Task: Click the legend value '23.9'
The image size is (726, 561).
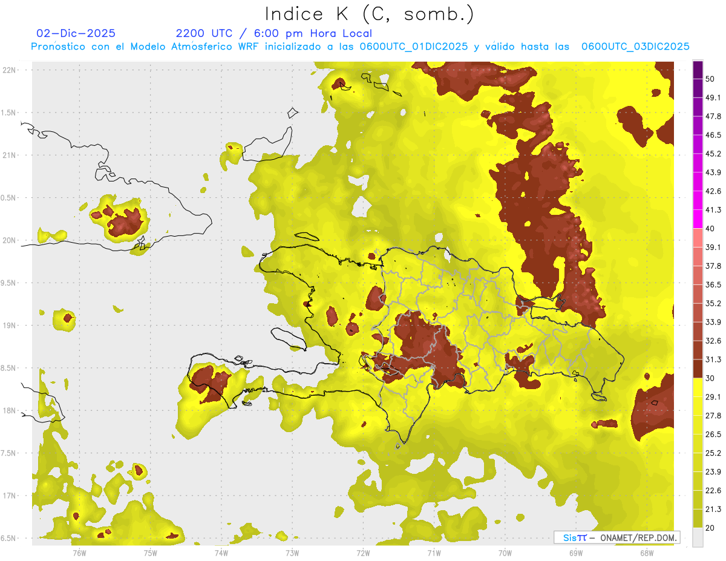Action: click(x=713, y=472)
